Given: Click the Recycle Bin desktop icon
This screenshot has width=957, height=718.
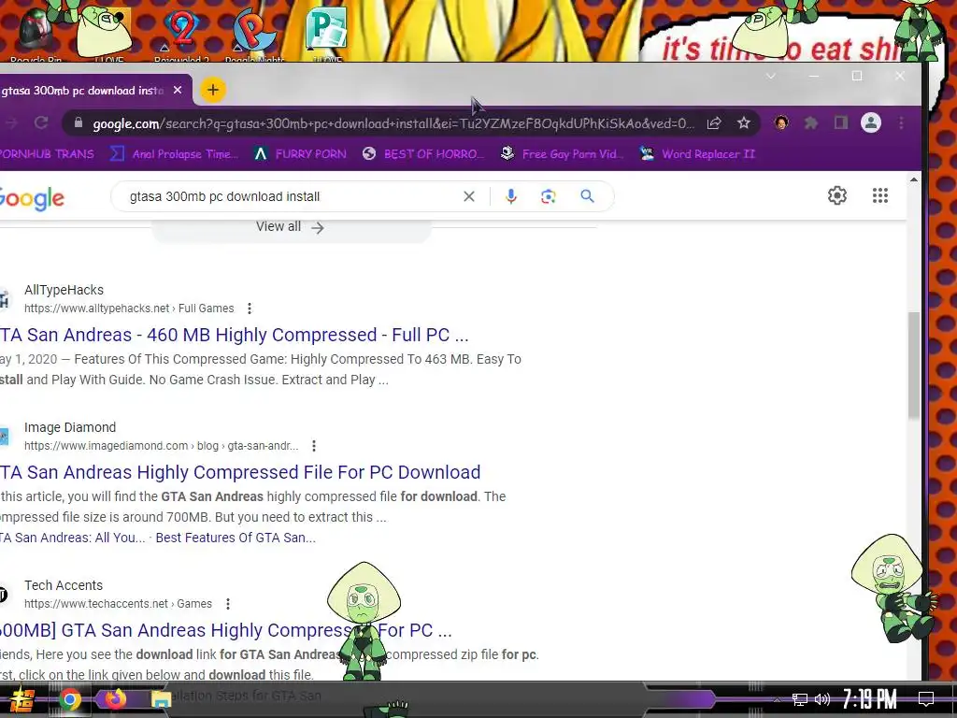Looking at the screenshot, I should (36, 36).
